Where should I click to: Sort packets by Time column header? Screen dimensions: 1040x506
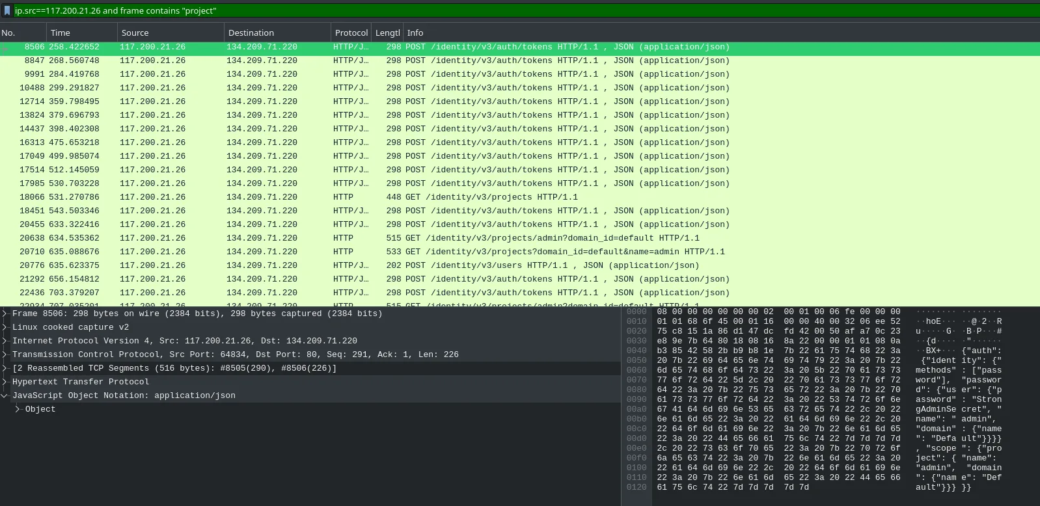(x=81, y=33)
